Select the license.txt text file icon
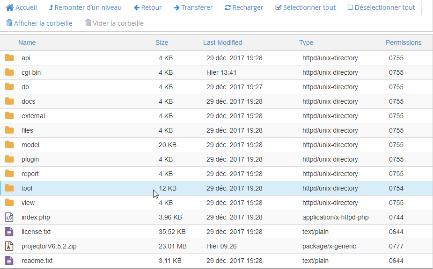 9,232
